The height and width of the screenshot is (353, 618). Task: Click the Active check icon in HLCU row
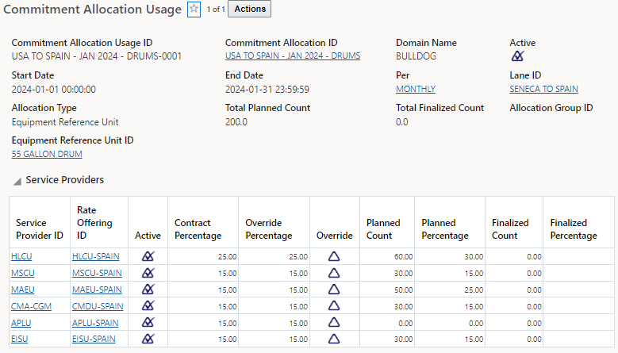148,256
